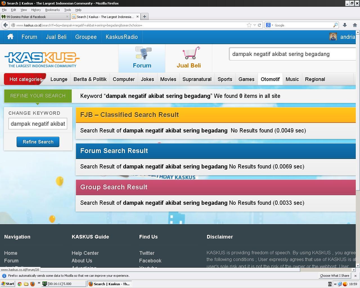Launch Chrome from quick launch

click(x=20, y=284)
